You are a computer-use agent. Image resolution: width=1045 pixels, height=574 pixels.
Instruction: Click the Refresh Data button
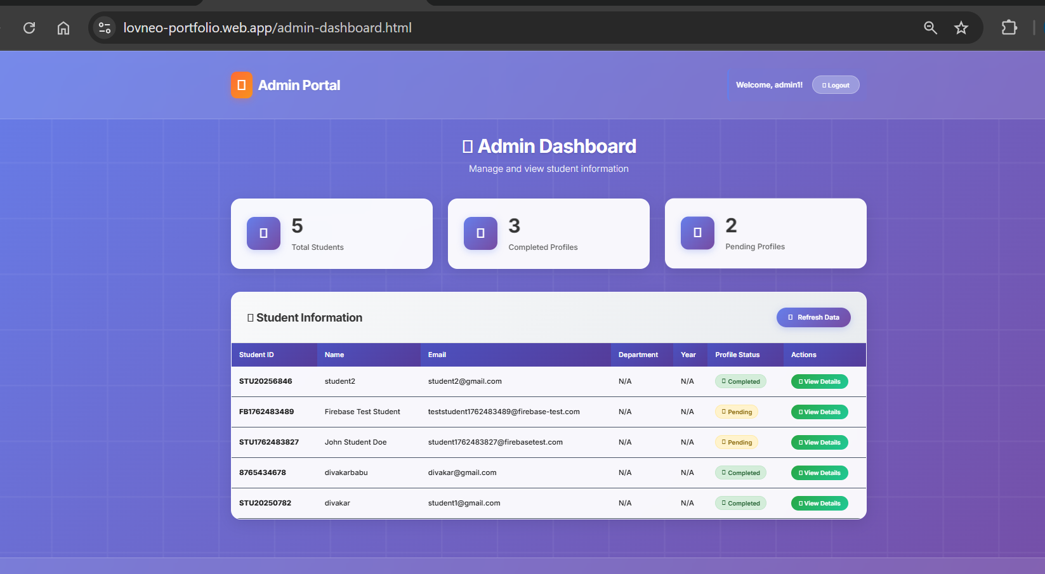click(x=813, y=317)
